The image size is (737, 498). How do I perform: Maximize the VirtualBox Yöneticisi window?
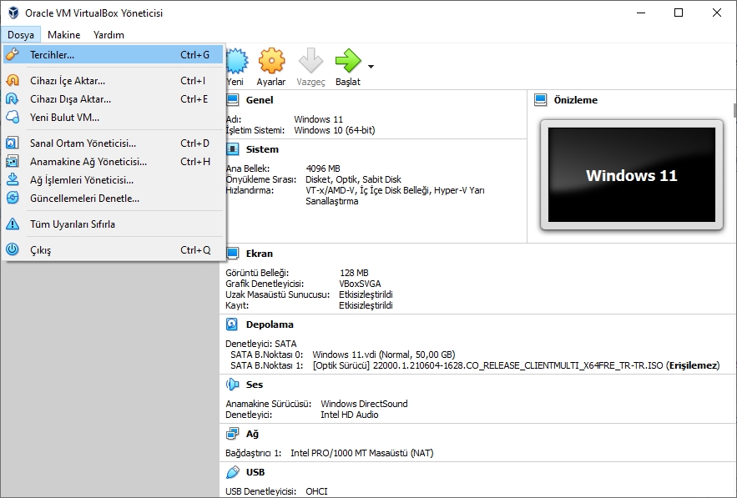tap(679, 13)
